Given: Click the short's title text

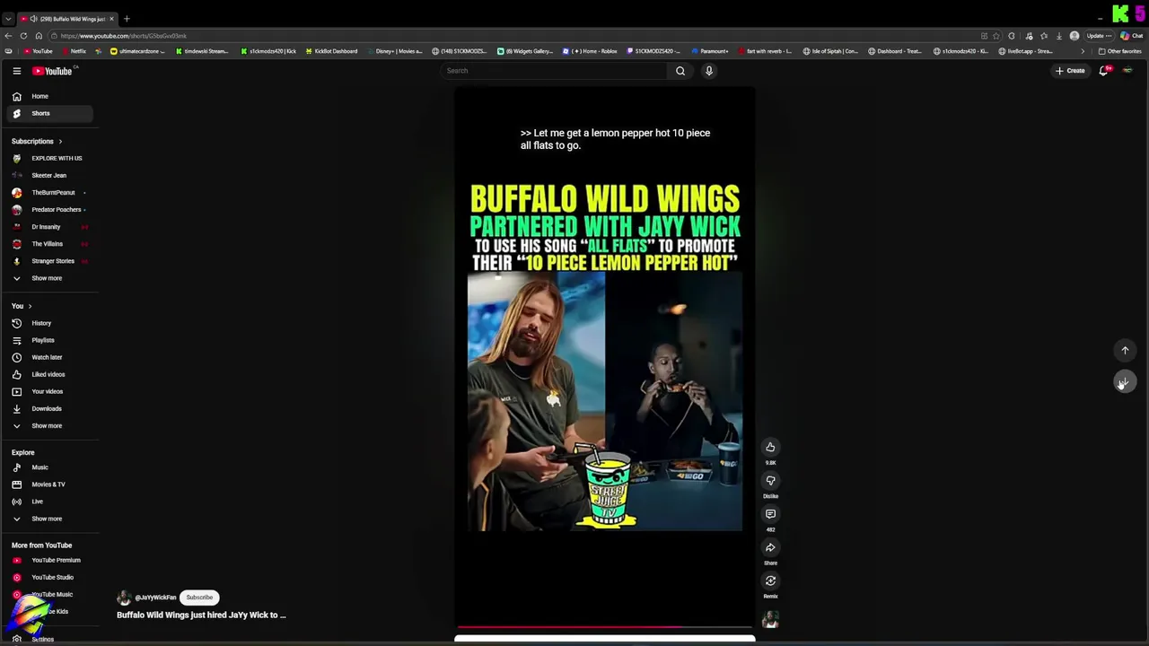Looking at the screenshot, I should tap(201, 615).
